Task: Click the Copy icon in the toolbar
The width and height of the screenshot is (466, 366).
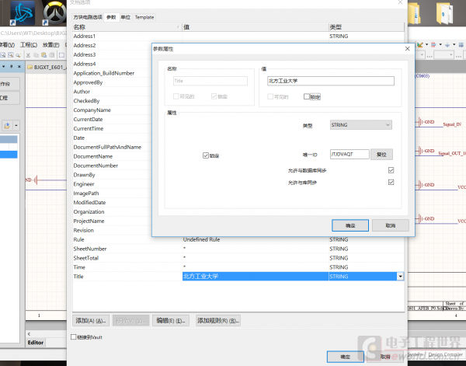Action: coord(36,55)
